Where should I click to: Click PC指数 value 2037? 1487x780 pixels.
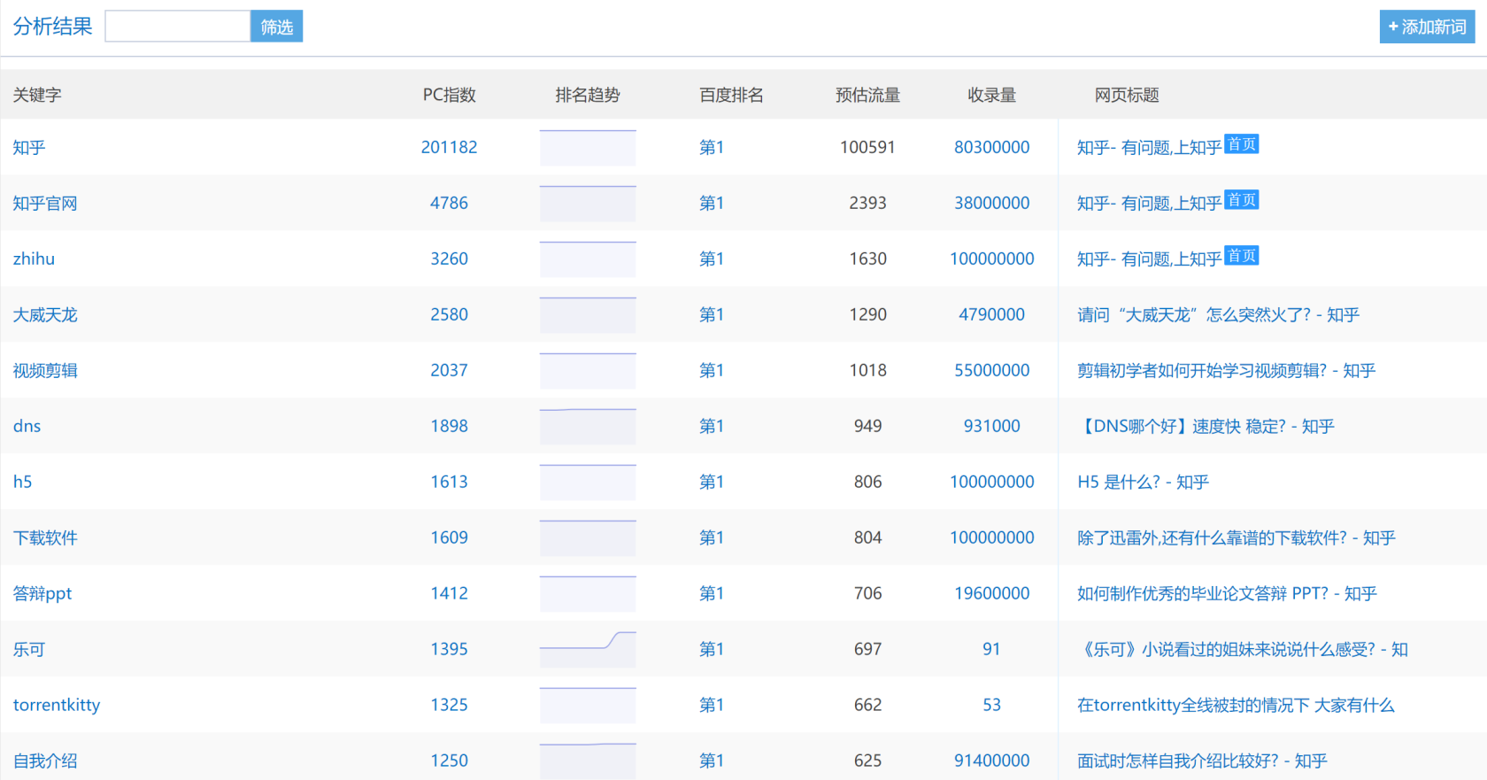click(449, 370)
